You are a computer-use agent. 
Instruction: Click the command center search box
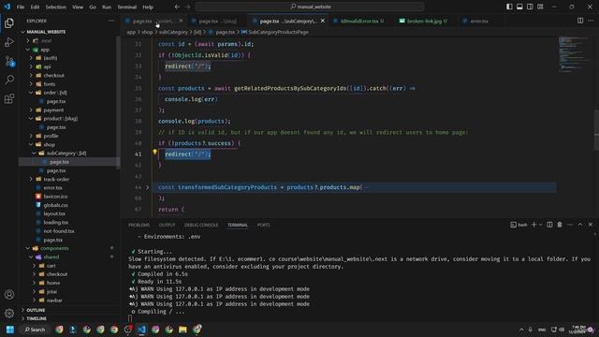click(x=310, y=7)
